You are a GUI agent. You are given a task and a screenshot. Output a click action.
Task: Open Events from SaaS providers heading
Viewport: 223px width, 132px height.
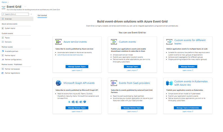coord(134,83)
